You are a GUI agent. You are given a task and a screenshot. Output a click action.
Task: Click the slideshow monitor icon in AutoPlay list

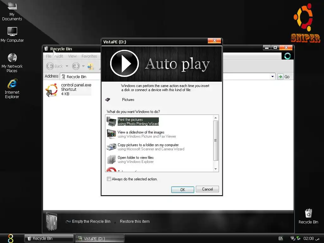click(x=111, y=134)
